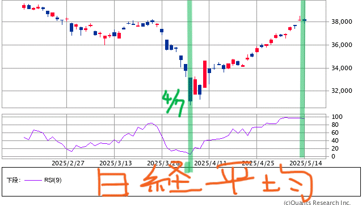This screenshot has height=205, width=362.
Task: Click the RSI low point at the 4/7 band
Action: tap(190, 154)
